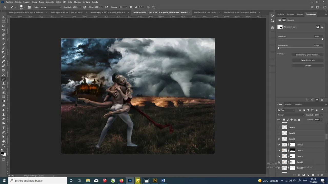Select the Lasso tool
Viewport: 328px width, 184px height.
click(3, 26)
